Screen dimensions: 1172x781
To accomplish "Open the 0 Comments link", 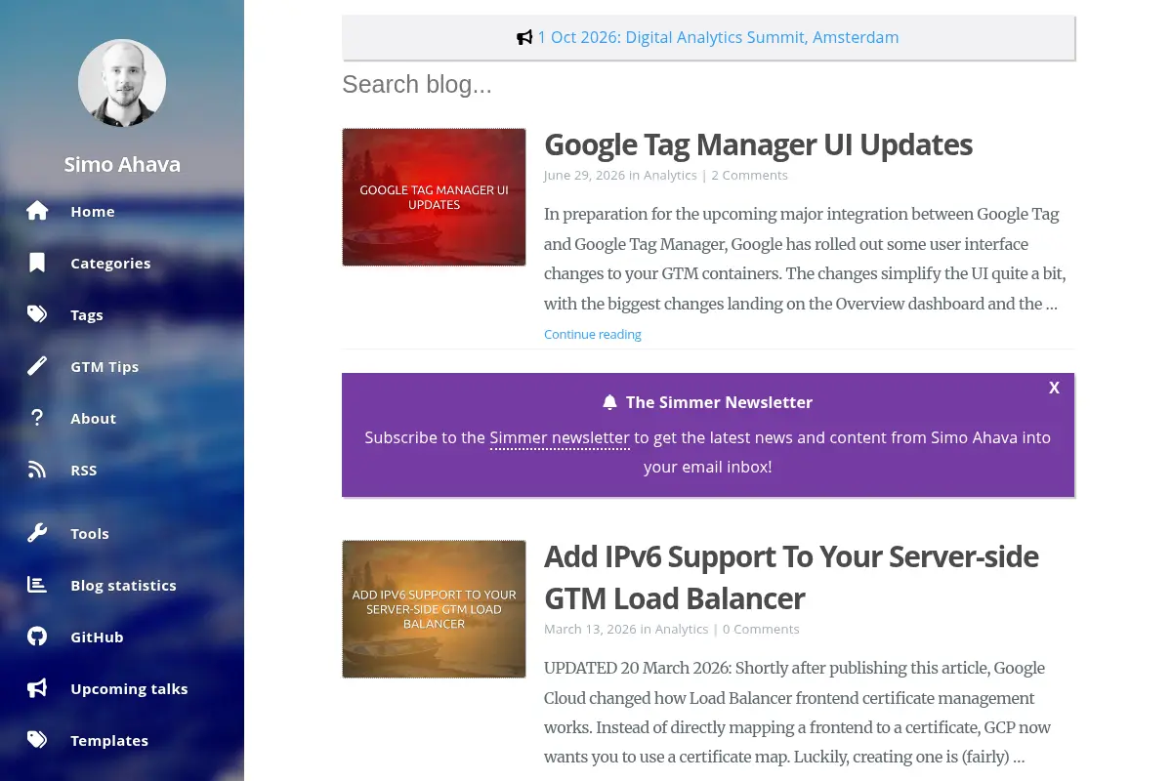I will tap(761, 629).
